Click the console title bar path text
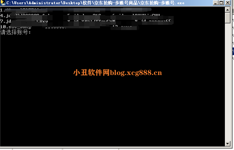 (x=95, y=3)
